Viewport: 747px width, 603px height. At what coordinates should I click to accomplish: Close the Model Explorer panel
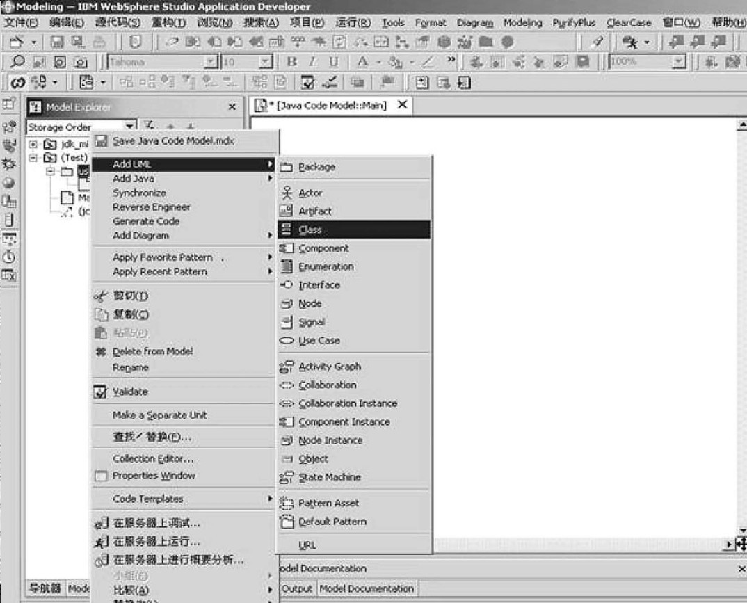tap(232, 107)
